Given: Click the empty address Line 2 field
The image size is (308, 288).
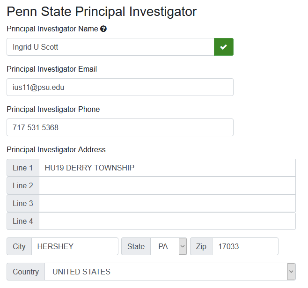Looking at the screenshot, I should (168, 185).
